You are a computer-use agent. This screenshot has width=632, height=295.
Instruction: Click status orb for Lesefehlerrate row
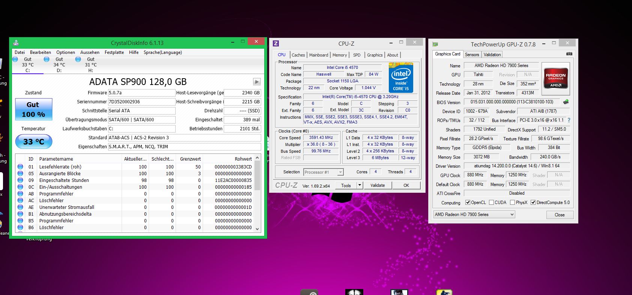20,167
